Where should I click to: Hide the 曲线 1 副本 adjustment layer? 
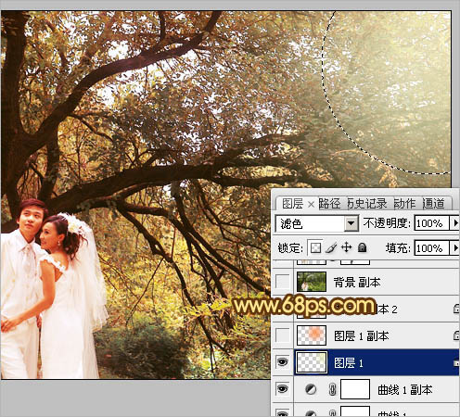[x=282, y=389]
